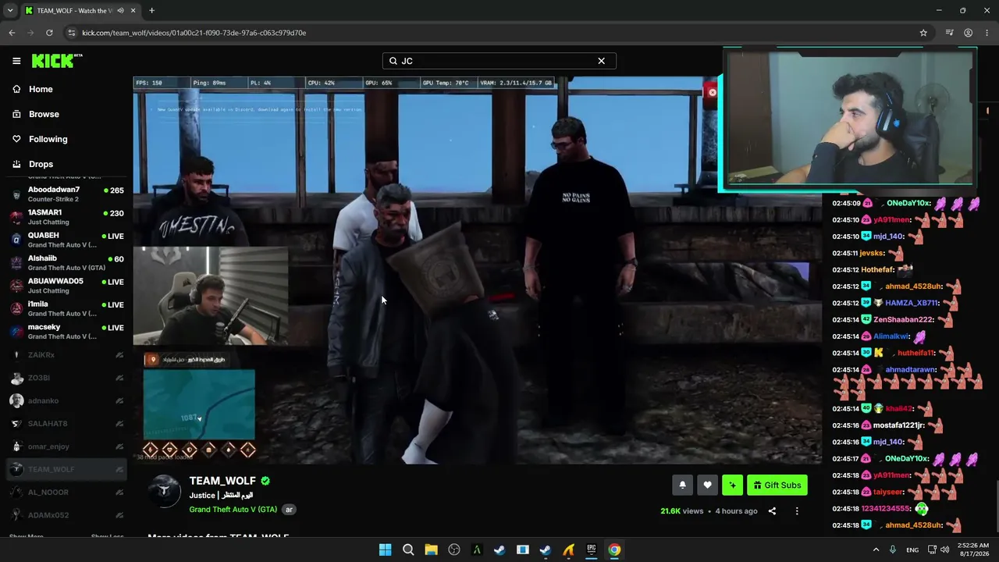Screen dimensions: 999x562
Task: Open the TEAM_WOLF channel avatar
Action: click(x=165, y=491)
